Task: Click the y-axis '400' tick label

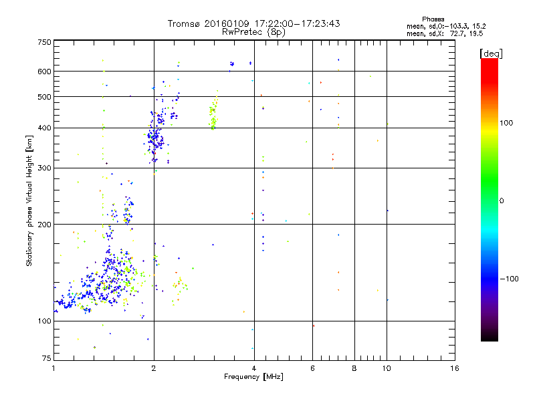Action: [x=44, y=128]
